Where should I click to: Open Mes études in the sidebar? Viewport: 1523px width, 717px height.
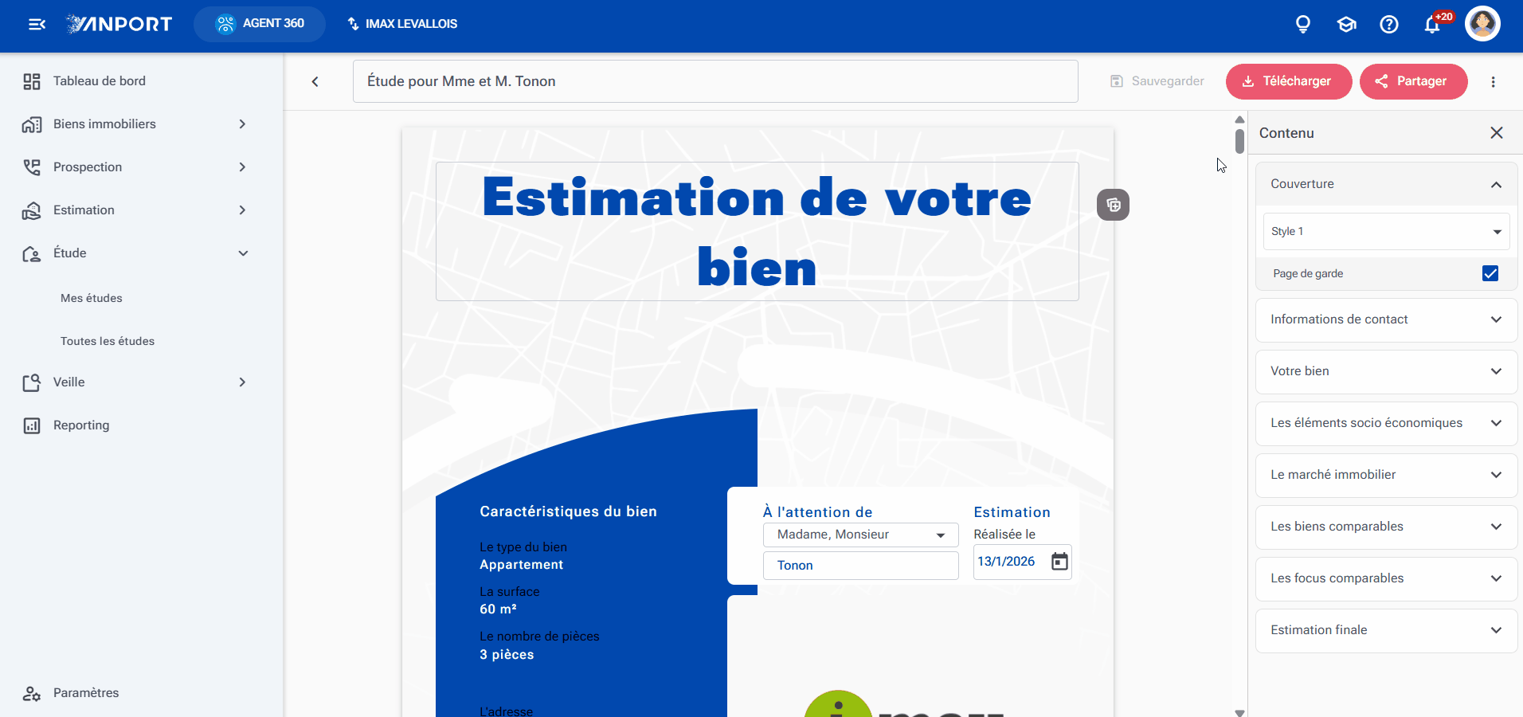92,298
